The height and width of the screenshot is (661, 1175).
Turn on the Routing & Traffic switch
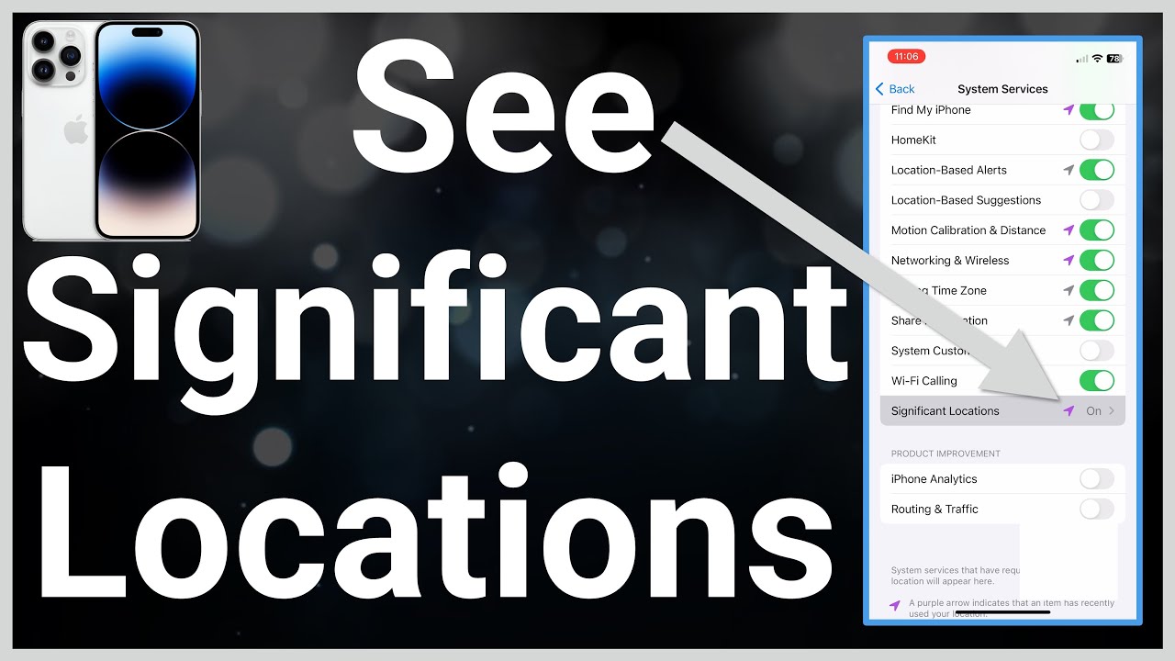[1097, 509]
